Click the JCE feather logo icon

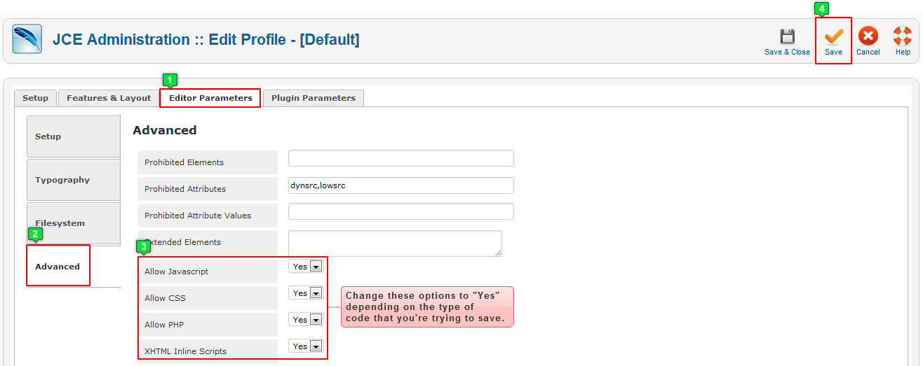click(27, 39)
